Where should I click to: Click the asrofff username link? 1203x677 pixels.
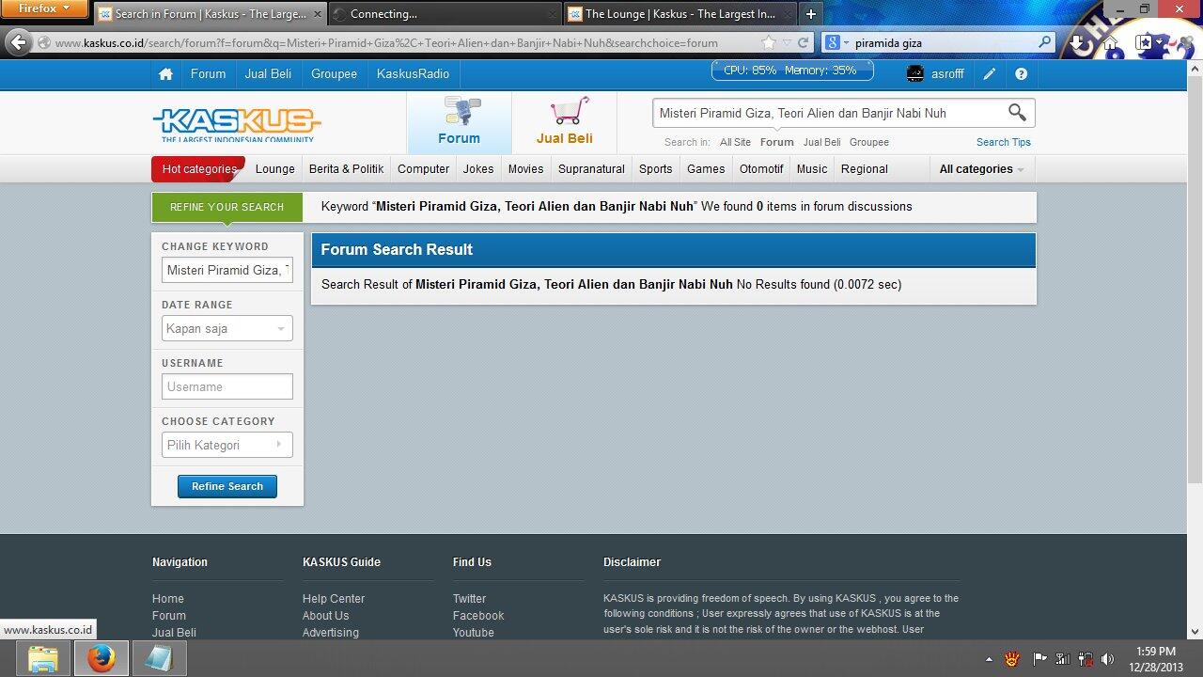click(947, 74)
